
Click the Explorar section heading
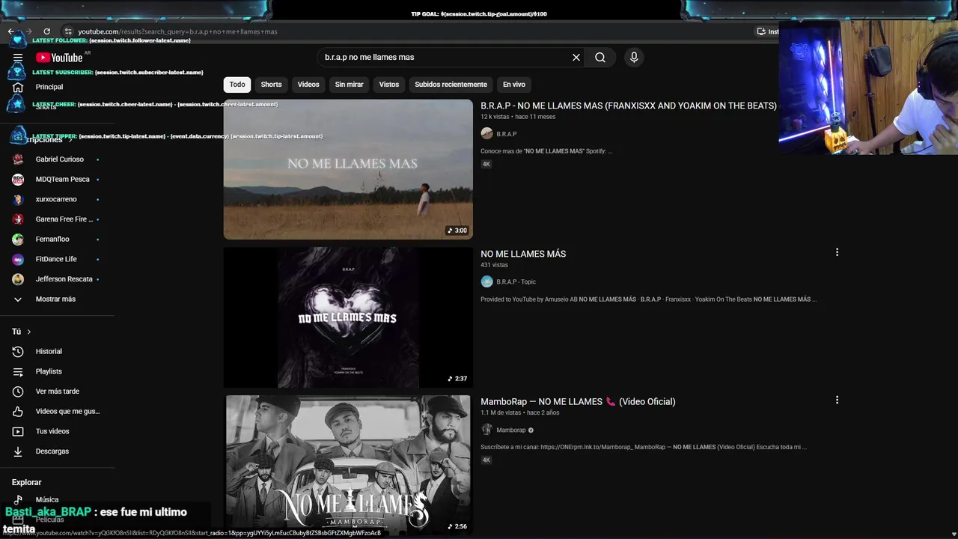click(x=27, y=483)
